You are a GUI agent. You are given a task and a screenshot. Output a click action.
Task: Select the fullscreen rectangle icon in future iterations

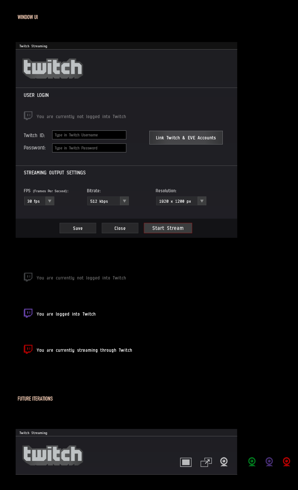click(x=186, y=462)
